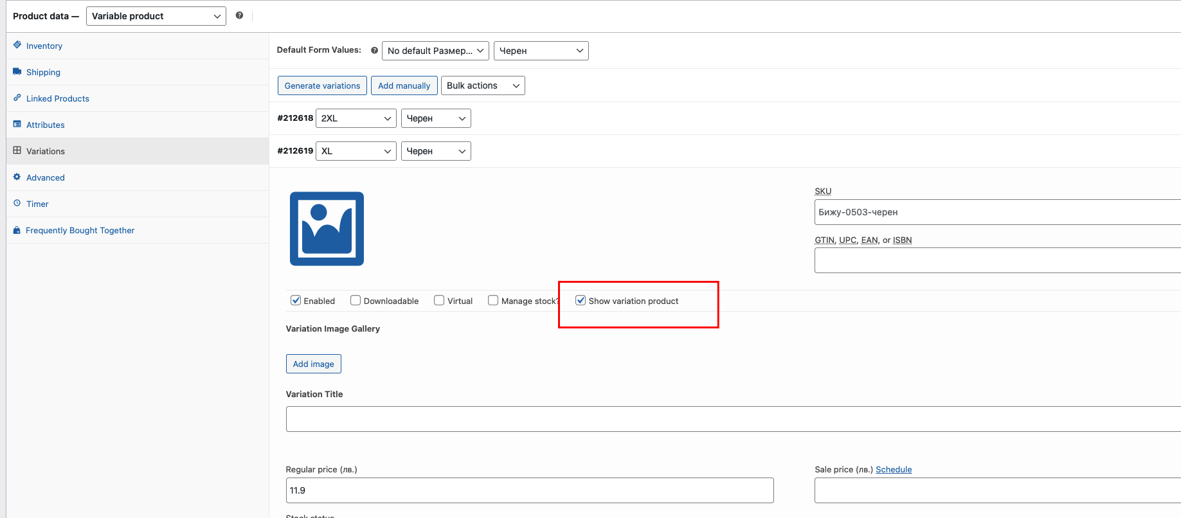Click the Timer clock icon
This screenshot has width=1181, height=518.
tap(17, 203)
